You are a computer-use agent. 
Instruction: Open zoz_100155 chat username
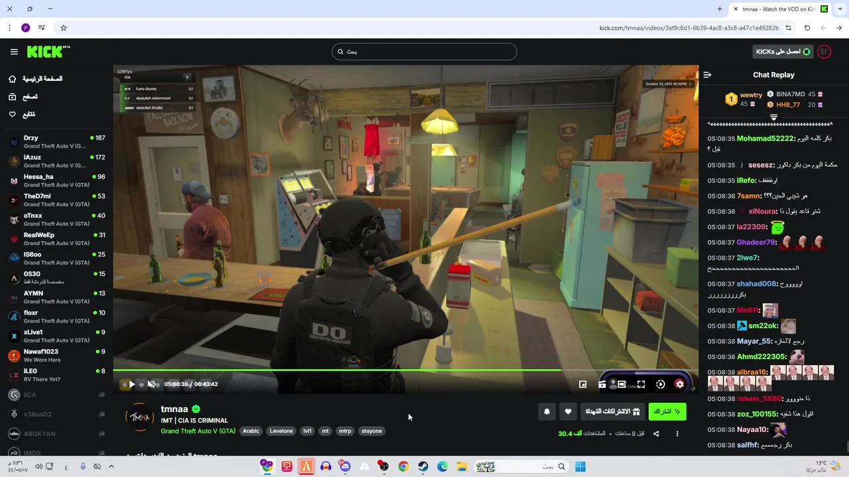757,414
